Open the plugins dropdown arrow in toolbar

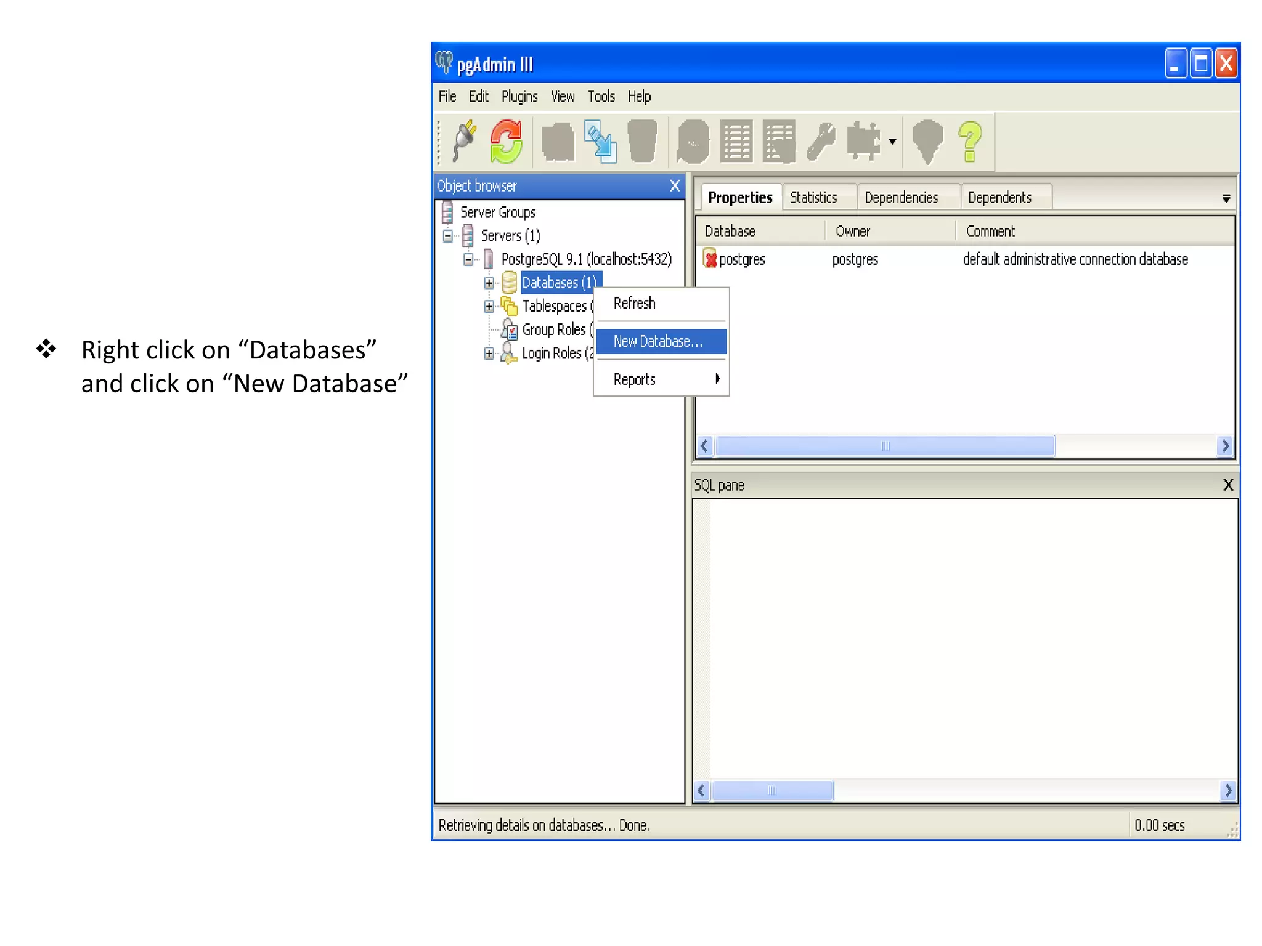click(892, 142)
